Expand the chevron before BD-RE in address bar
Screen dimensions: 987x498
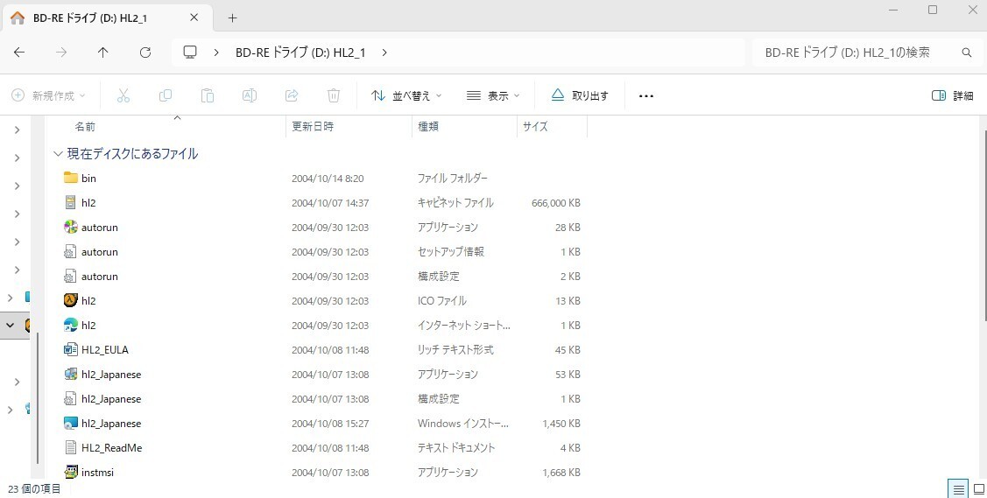(216, 53)
